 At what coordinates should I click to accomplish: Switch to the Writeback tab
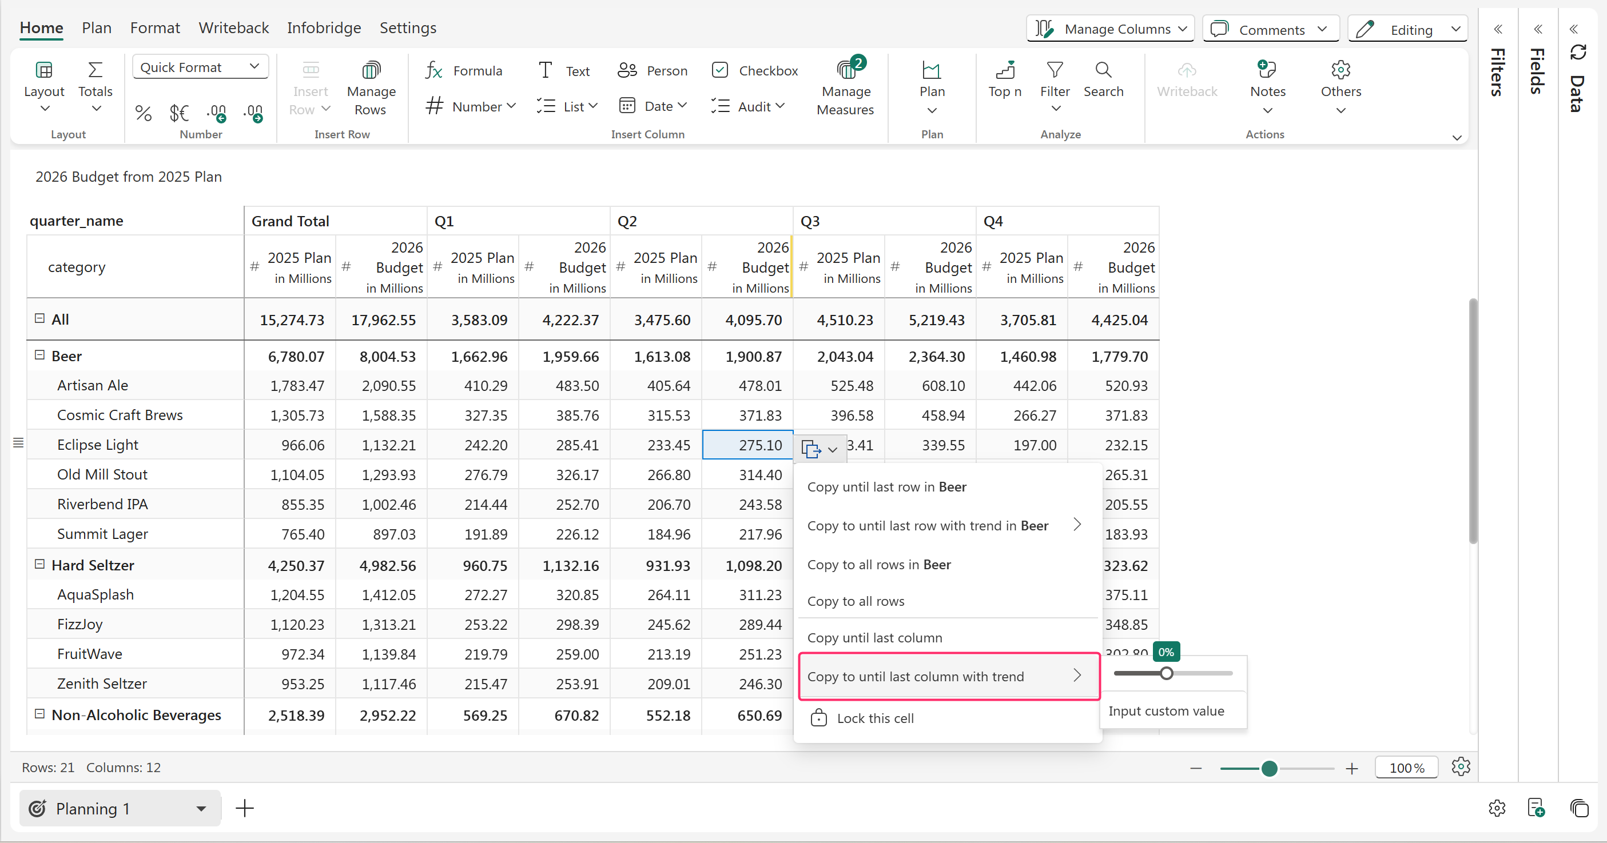[233, 28]
